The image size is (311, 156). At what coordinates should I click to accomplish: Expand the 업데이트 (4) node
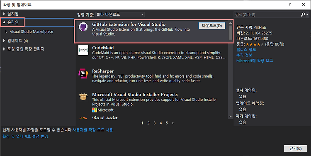4,41
